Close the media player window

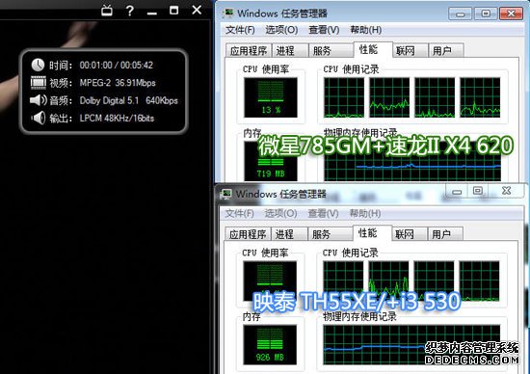point(197,10)
